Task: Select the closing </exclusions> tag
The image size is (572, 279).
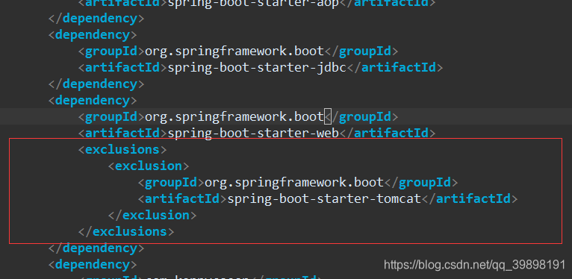Action: click(x=126, y=232)
